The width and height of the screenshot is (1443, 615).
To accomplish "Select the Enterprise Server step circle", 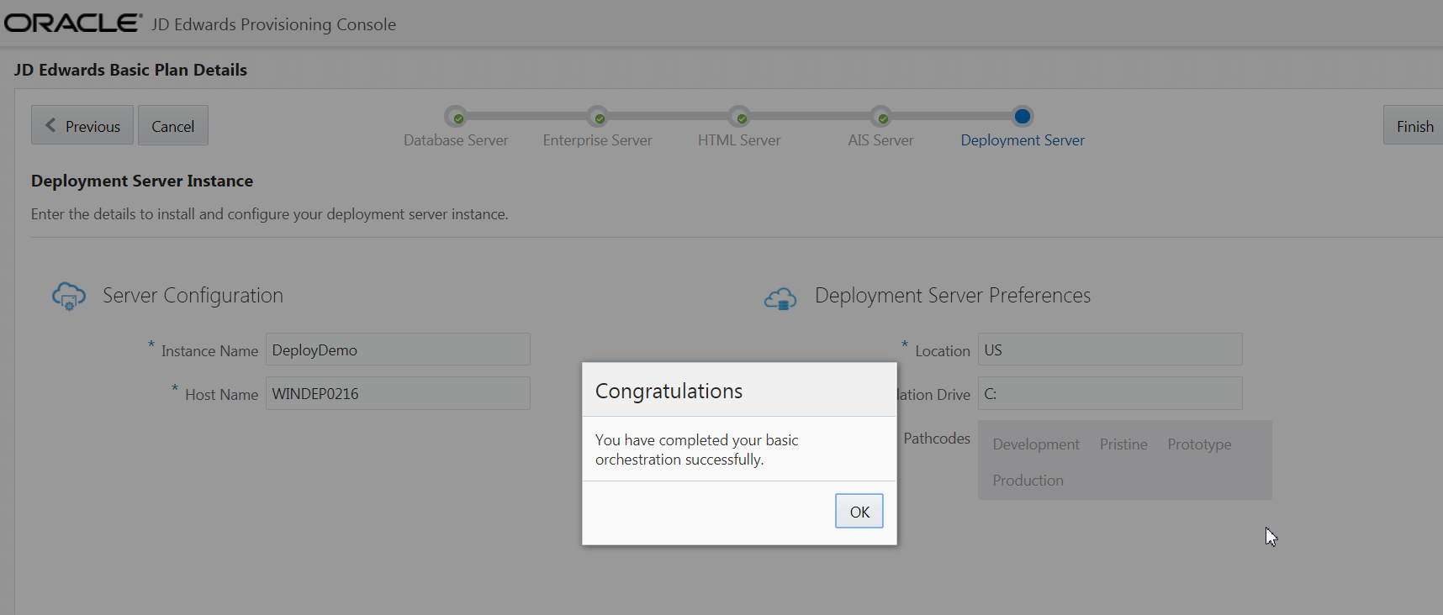I will point(598,117).
